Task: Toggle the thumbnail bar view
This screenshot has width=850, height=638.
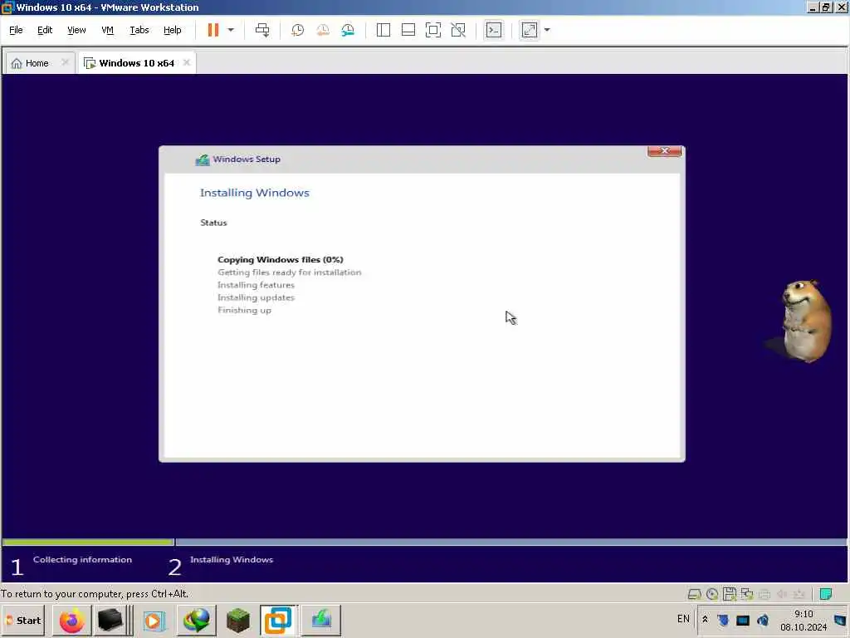Action: 408,30
